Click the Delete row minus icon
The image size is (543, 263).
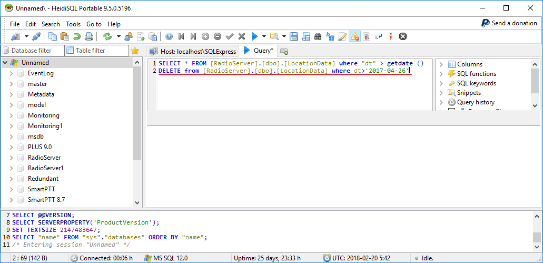(218, 36)
